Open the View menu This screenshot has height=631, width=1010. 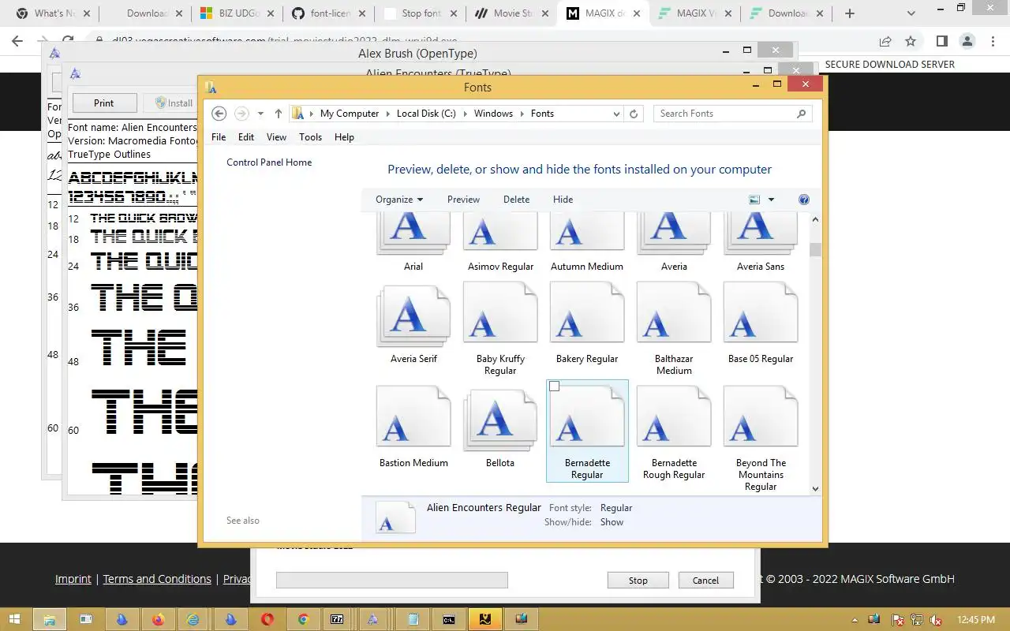coord(276,137)
